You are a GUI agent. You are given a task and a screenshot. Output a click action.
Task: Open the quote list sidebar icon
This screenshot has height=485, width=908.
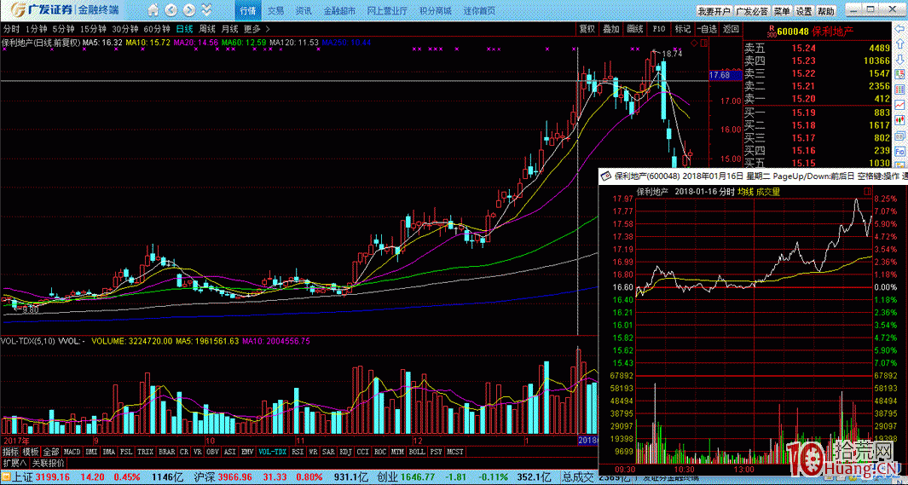(x=899, y=74)
